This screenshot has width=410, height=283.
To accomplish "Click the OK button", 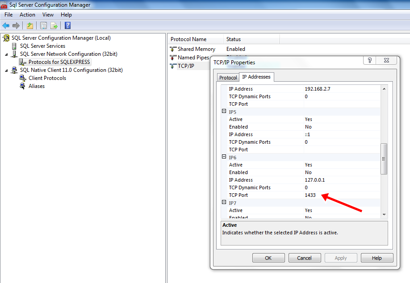I will tap(268, 258).
